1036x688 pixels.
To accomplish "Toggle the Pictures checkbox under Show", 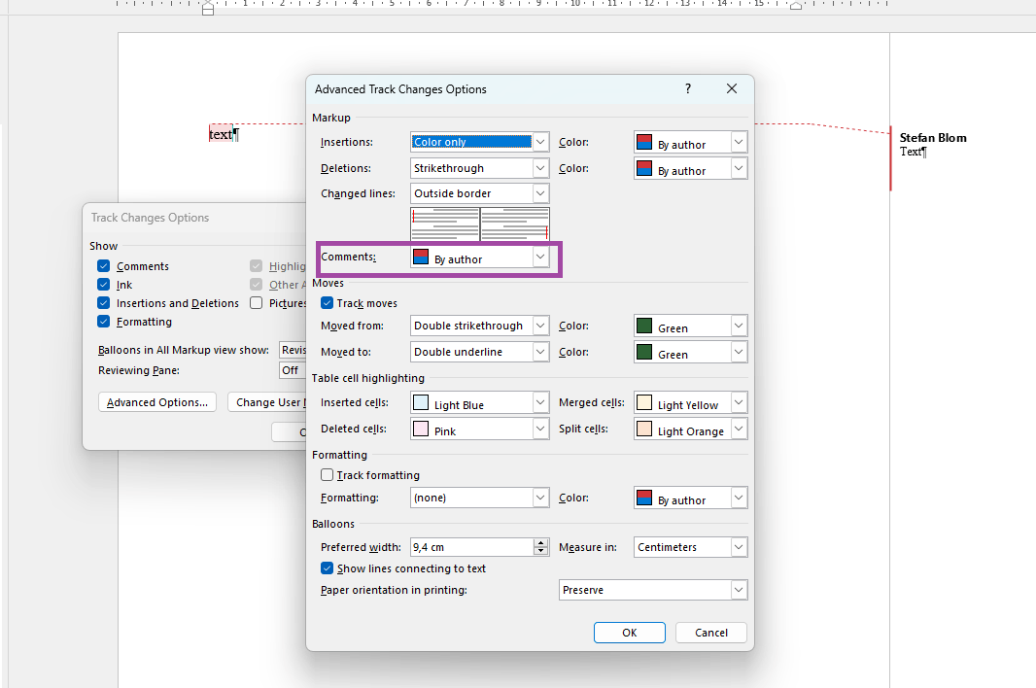I will click(x=257, y=302).
